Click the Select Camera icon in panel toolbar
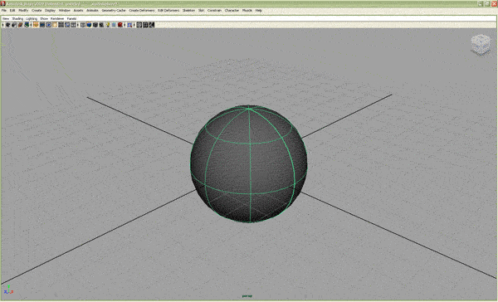 7,25
